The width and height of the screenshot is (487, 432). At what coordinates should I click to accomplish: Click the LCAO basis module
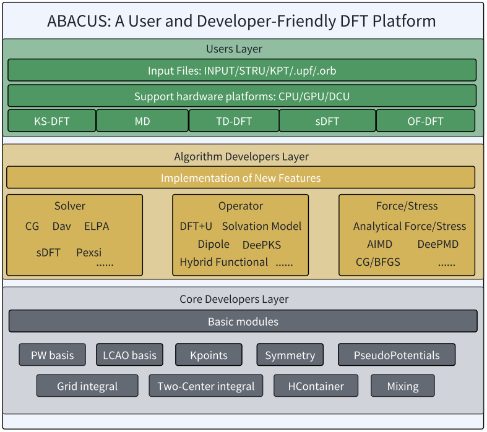pyautogui.click(x=129, y=355)
